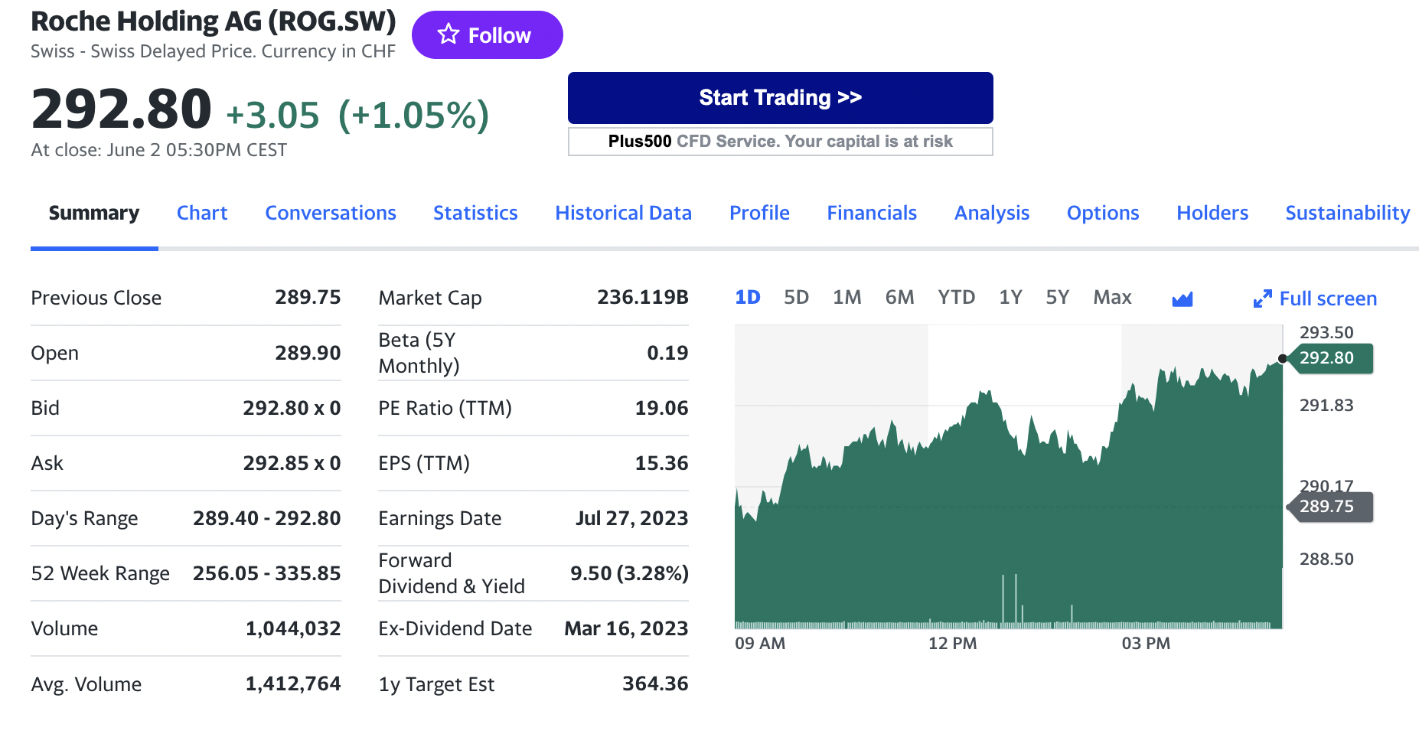Click the Volume value 1,044,032
1419x747 pixels.
[293, 628]
